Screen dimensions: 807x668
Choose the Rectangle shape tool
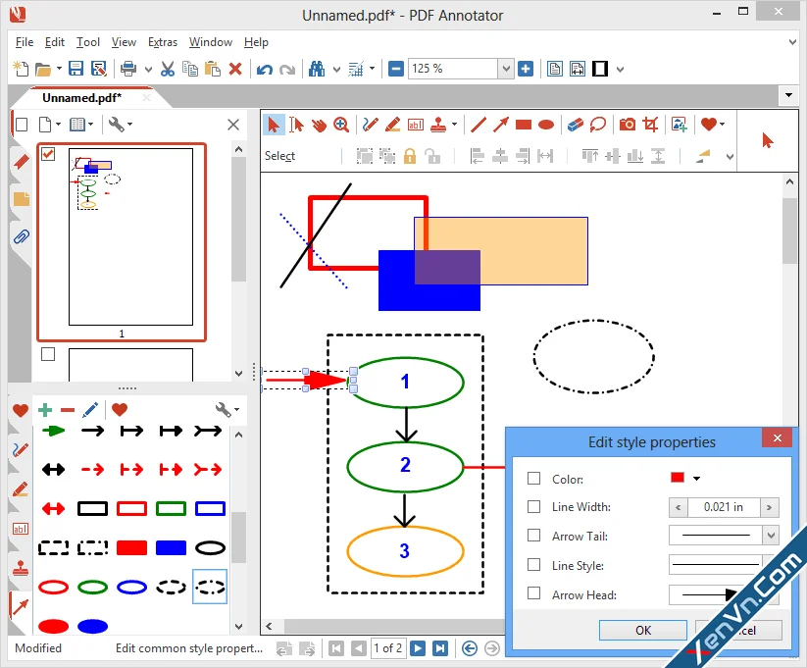coord(524,125)
